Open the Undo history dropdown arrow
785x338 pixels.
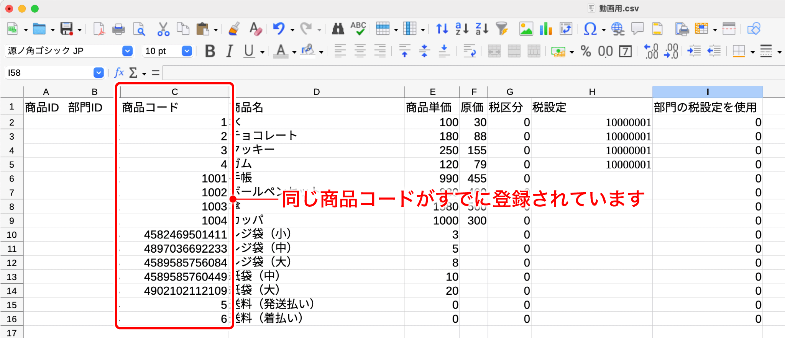pos(292,29)
